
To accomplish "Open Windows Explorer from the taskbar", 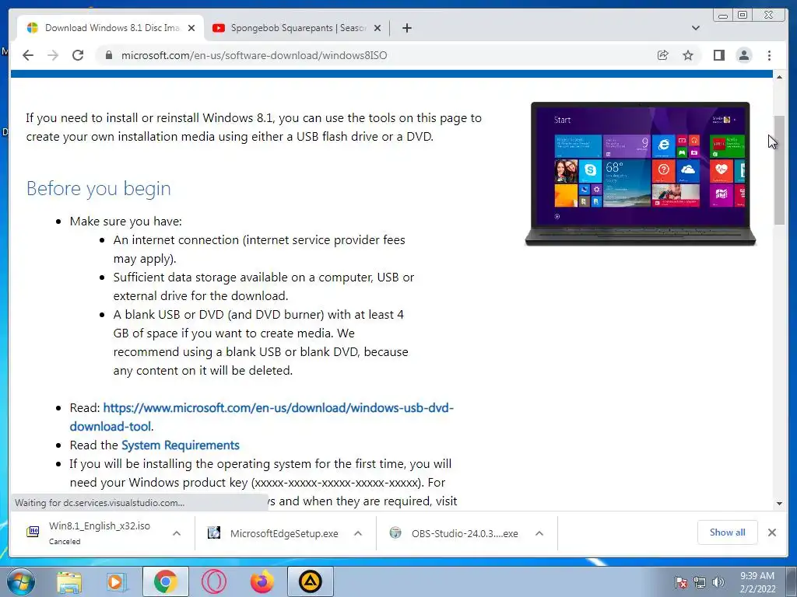I will pos(69,581).
